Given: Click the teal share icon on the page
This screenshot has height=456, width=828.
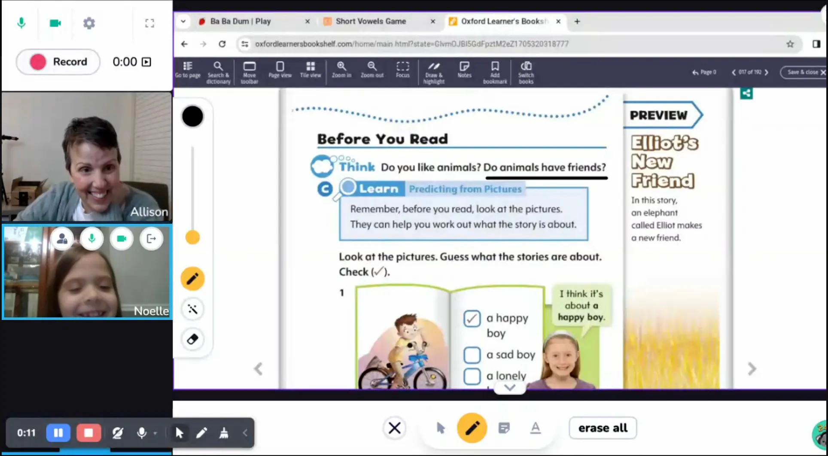Looking at the screenshot, I should coord(746,93).
